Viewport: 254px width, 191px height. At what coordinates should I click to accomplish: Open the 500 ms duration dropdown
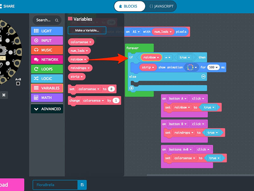[x=214, y=67]
